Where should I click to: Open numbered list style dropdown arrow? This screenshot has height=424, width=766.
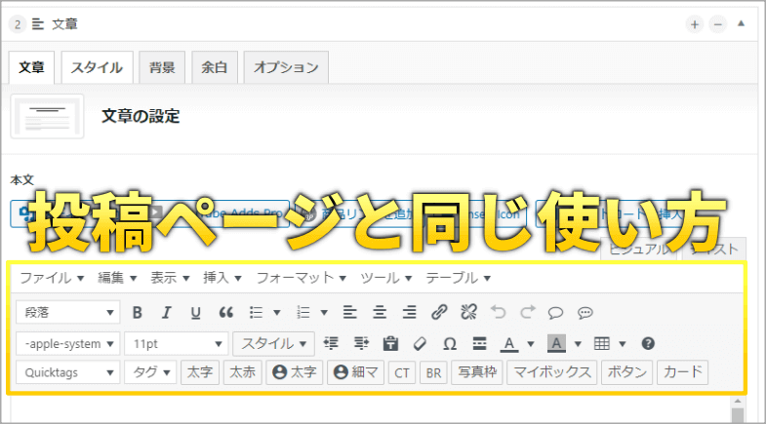coord(324,313)
